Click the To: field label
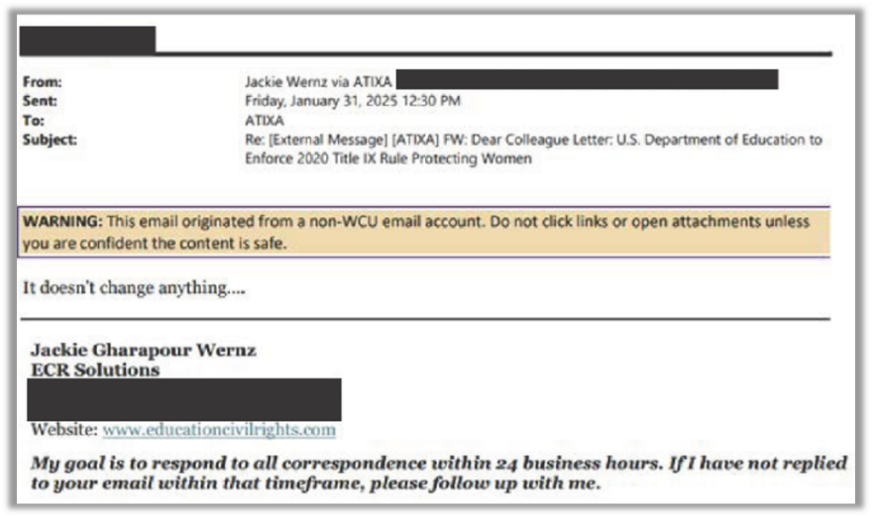The height and width of the screenshot is (518, 872). coord(33,121)
